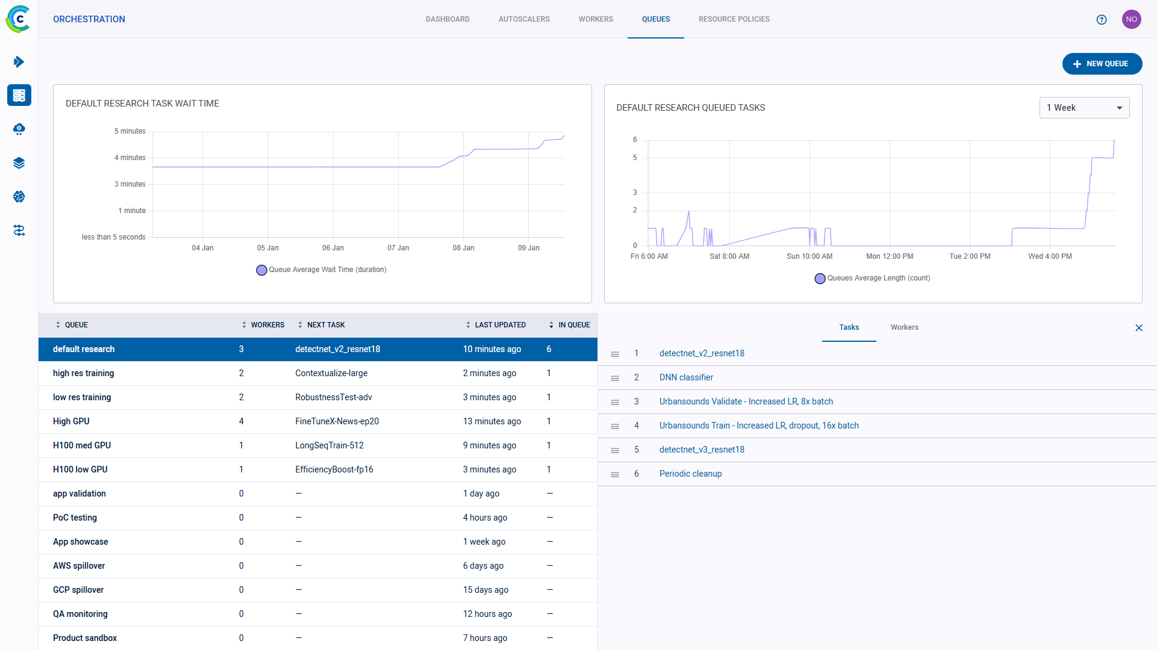Toggle sorting on the WORKERS column
1157x650 pixels.
243,324
